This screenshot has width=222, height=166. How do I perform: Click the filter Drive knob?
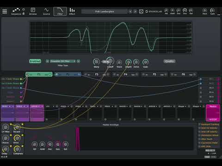coord(136,62)
